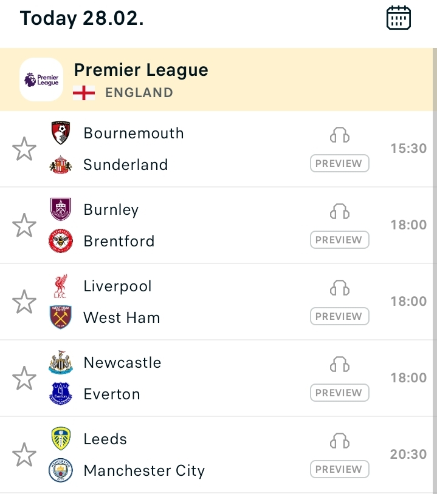Open the calendar date picker
Image resolution: width=437 pixels, height=494 pixels.
click(x=399, y=18)
